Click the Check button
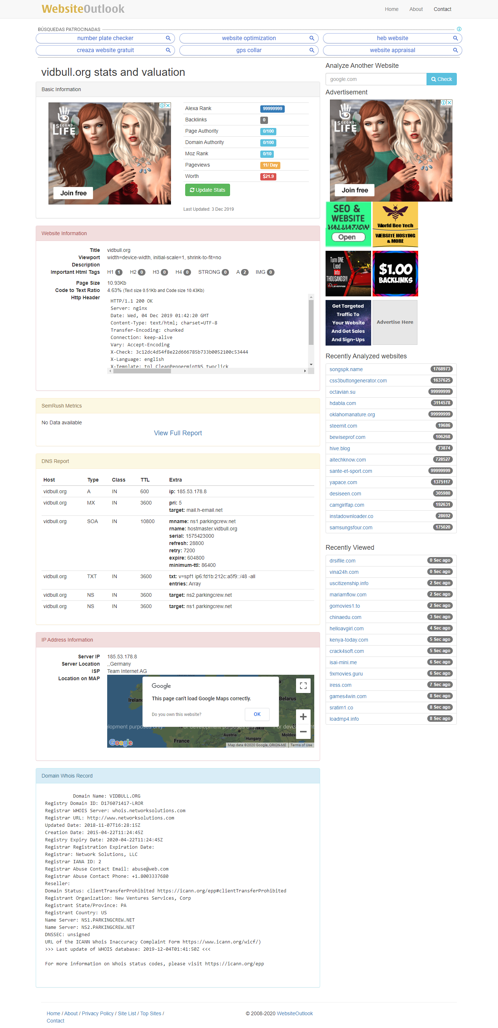This screenshot has width=498, height=1028. tap(441, 79)
